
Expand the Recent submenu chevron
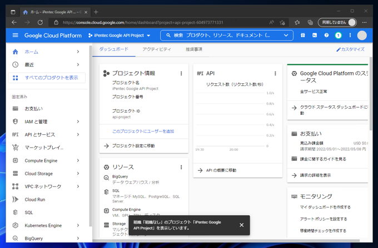(78, 64)
